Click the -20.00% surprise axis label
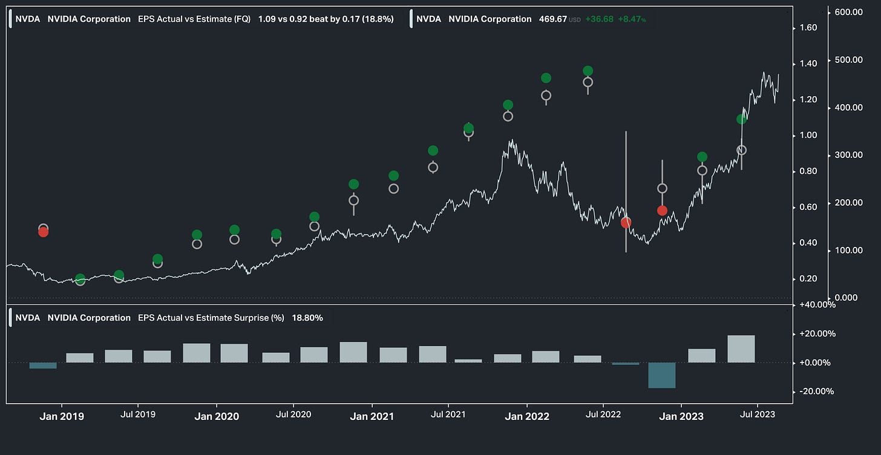 click(x=817, y=391)
